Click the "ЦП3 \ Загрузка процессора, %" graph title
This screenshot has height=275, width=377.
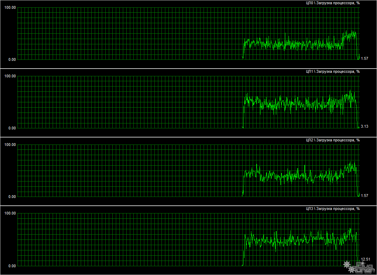(x=332, y=209)
